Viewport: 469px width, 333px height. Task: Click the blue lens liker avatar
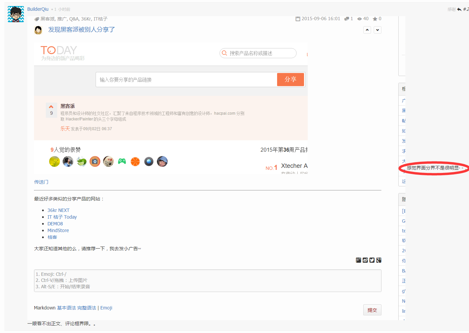[x=149, y=161]
